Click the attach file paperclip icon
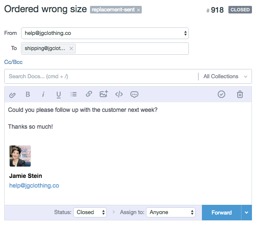257x225 pixels. tap(13, 95)
